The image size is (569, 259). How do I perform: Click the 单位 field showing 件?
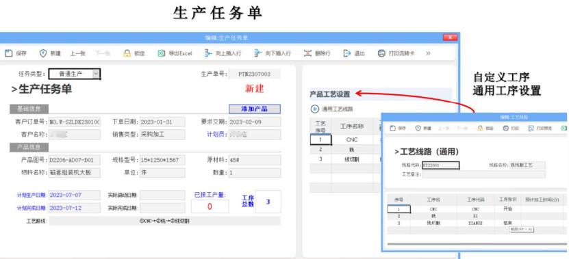coord(162,173)
